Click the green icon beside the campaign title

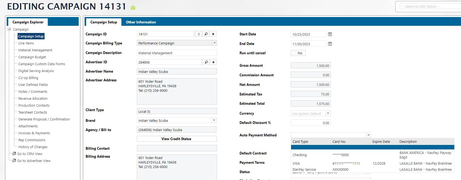pyautogui.click(x=133, y=7)
